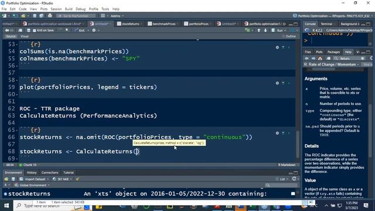This screenshot has width=375, height=211.
Task: Open the History tab
Action: (32, 172)
